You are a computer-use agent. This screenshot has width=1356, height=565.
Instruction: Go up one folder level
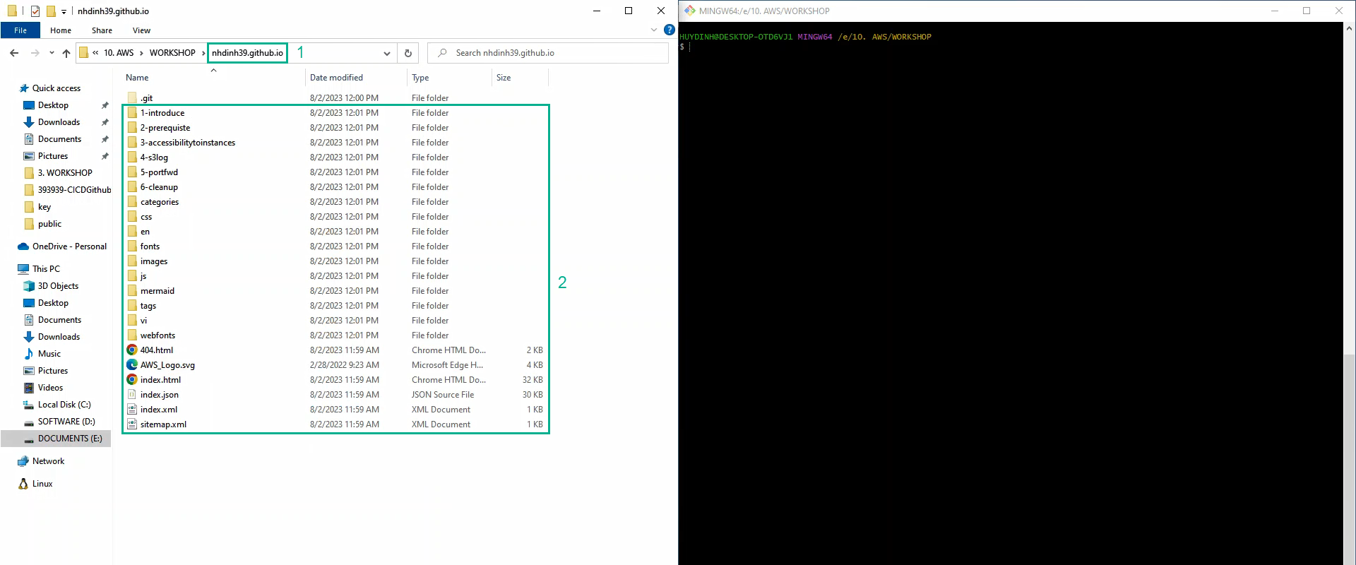point(66,53)
